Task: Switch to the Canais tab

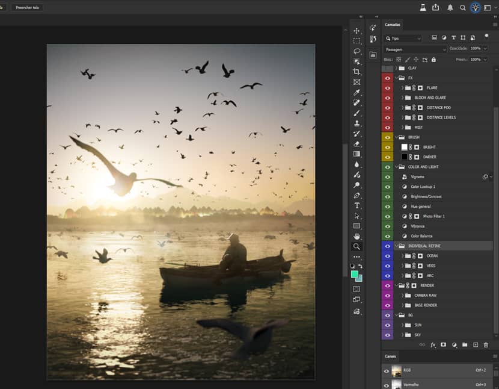Action: pyautogui.click(x=390, y=356)
